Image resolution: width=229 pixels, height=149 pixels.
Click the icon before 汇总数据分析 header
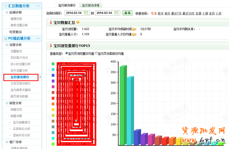6,6
